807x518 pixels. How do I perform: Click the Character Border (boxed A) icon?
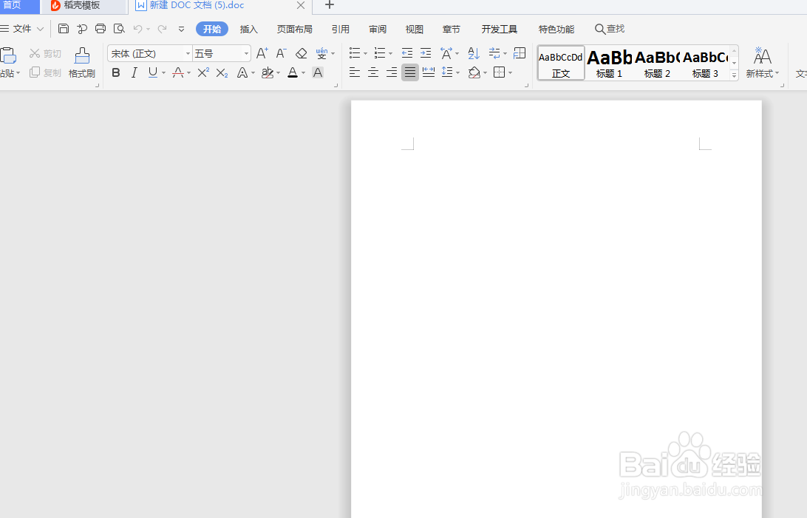(x=318, y=72)
